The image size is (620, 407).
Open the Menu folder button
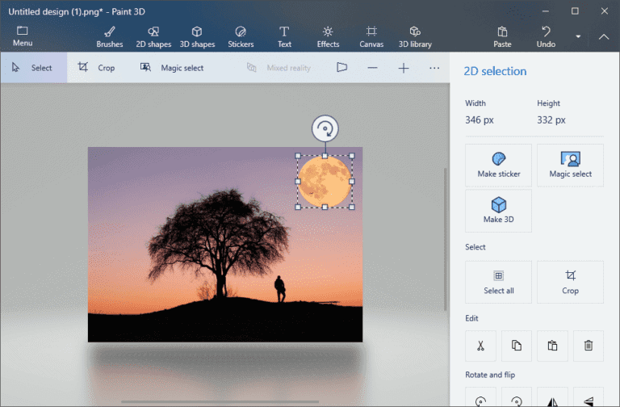[x=23, y=36]
